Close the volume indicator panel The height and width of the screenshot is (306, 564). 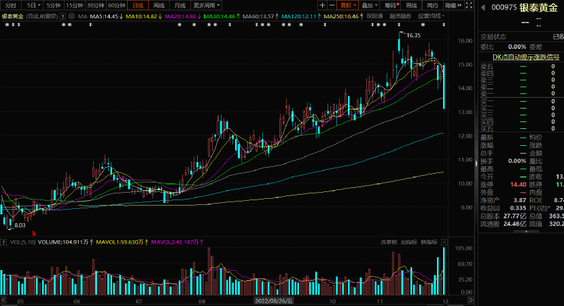click(x=444, y=242)
